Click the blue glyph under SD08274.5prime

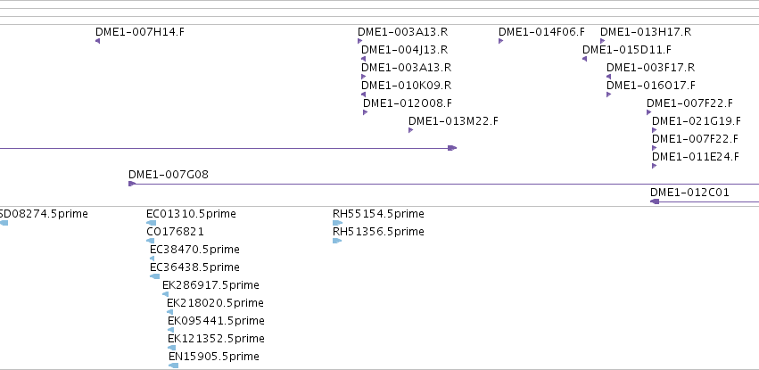coord(4,223)
